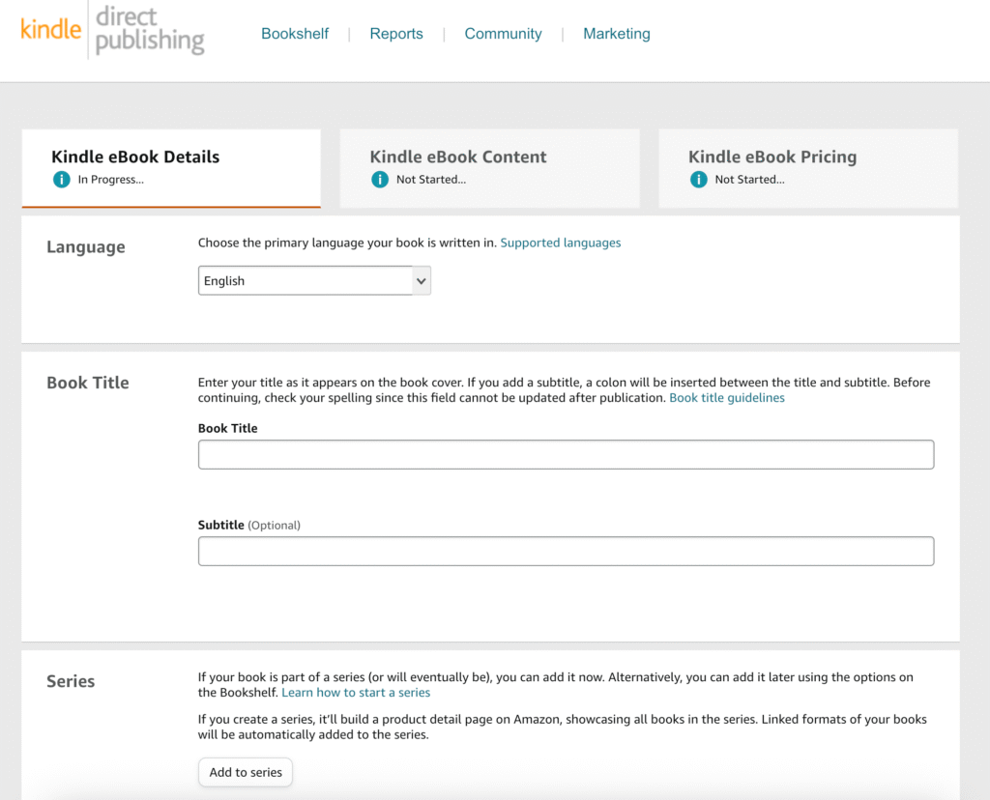Switch to Kindle eBook Details tab
Image resolution: width=990 pixels, height=800 pixels.
(x=171, y=168)
